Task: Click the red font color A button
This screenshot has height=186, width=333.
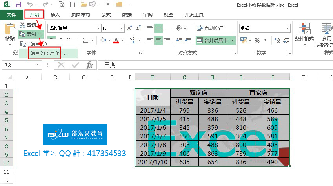Action: point(116,40)
